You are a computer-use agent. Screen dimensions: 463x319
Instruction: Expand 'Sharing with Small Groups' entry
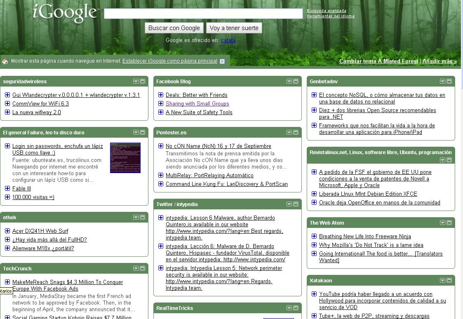pyautogui.click(x=161, y=103)
